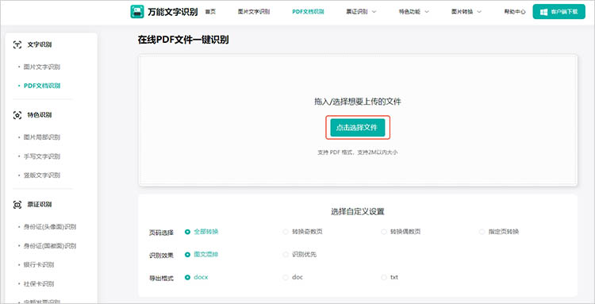The image size is (595, 304).
Task: Open PDF文档识别 in top navigation
Action: tap(308, 12)
